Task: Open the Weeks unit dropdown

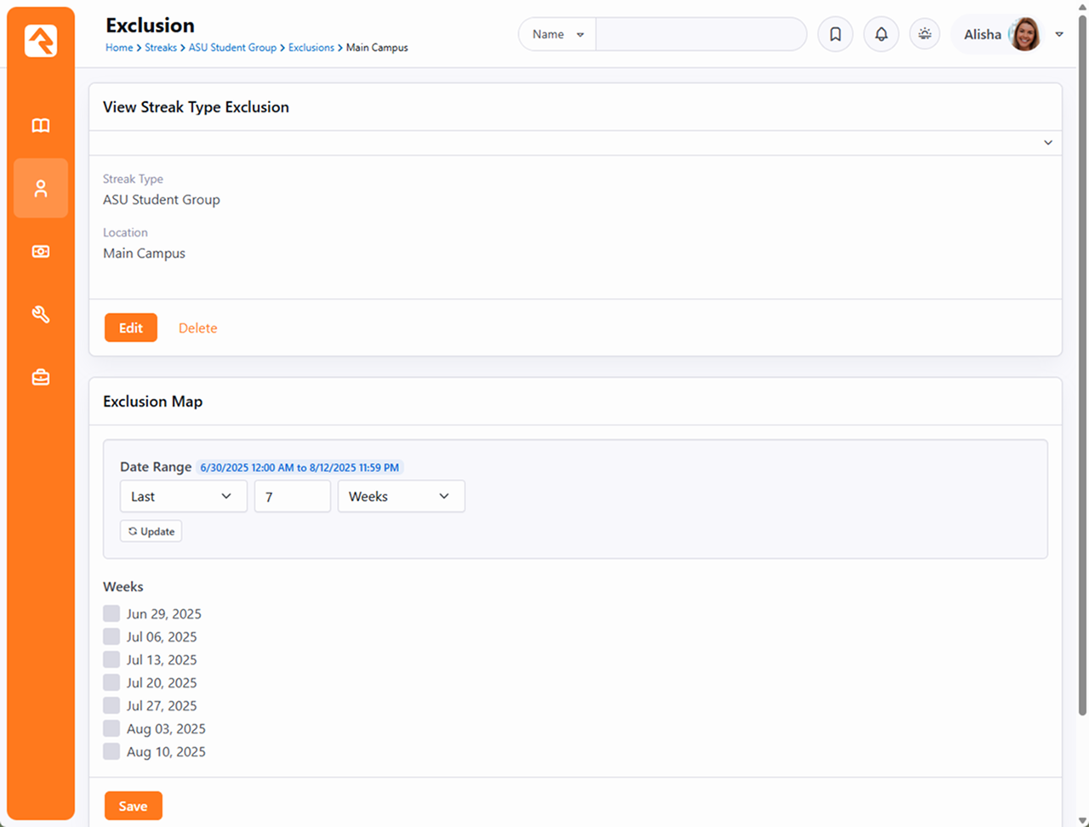Action: click(401, 496)
